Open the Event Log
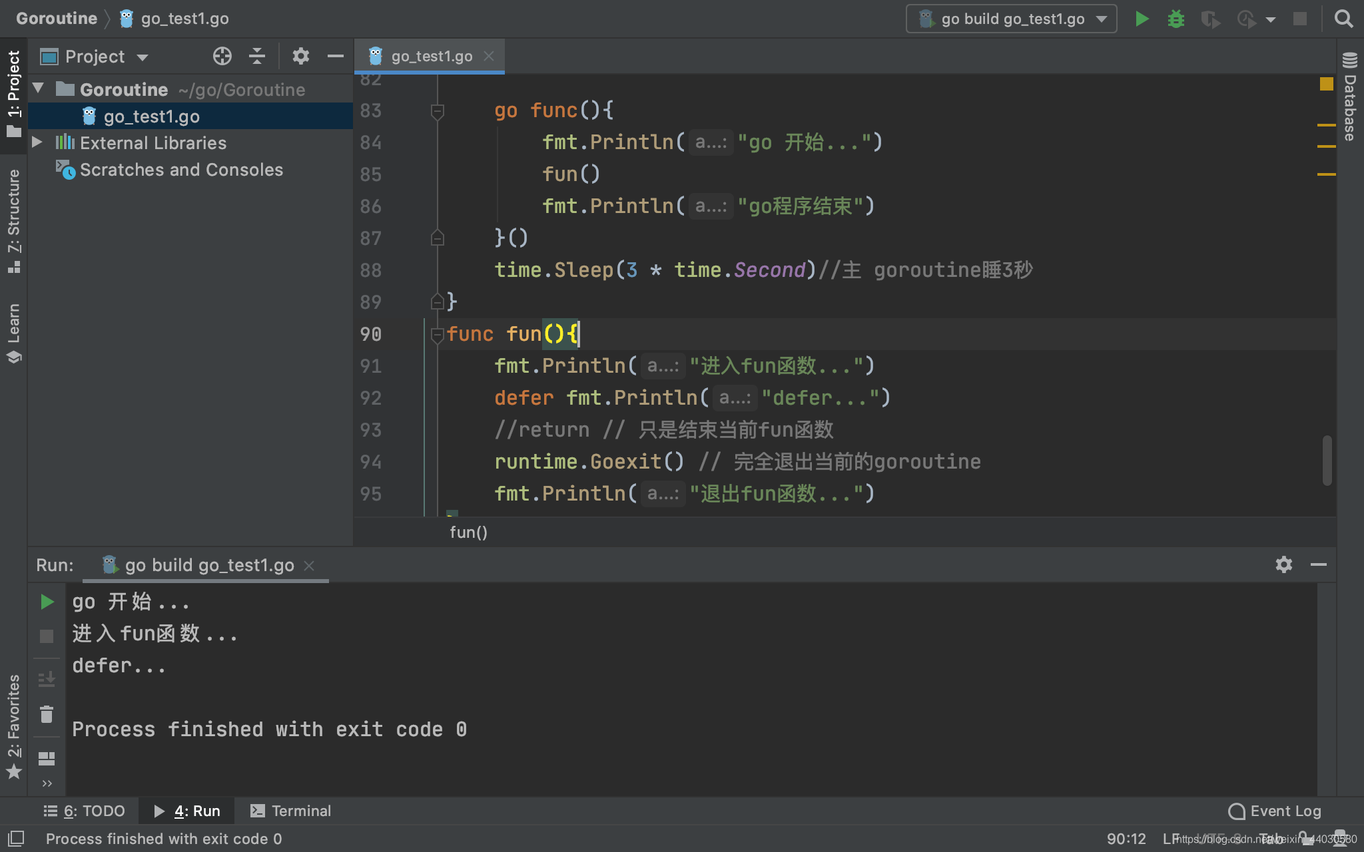This screenshot has width=1364, height=852. (x=1275, y=811)
